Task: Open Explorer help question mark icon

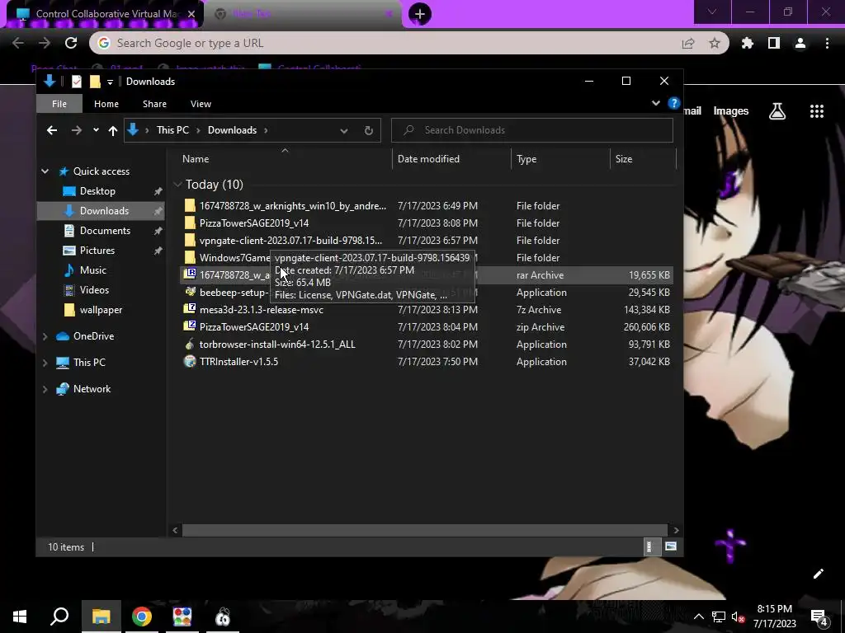Action: [x=673, y=103]
